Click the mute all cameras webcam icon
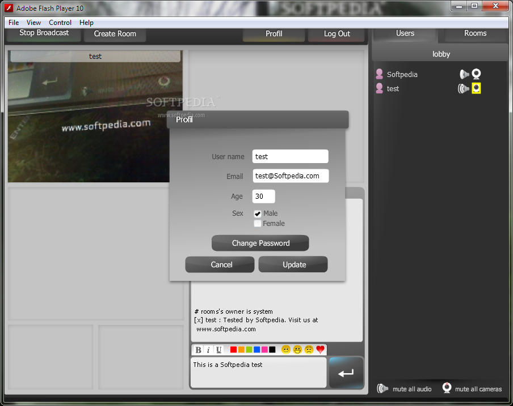513x406 pixels. pos(447,388)
